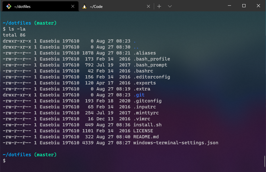The image size is (266, 172).
Task: Switch to the ~/dotfiles tab
Action: 40,6
